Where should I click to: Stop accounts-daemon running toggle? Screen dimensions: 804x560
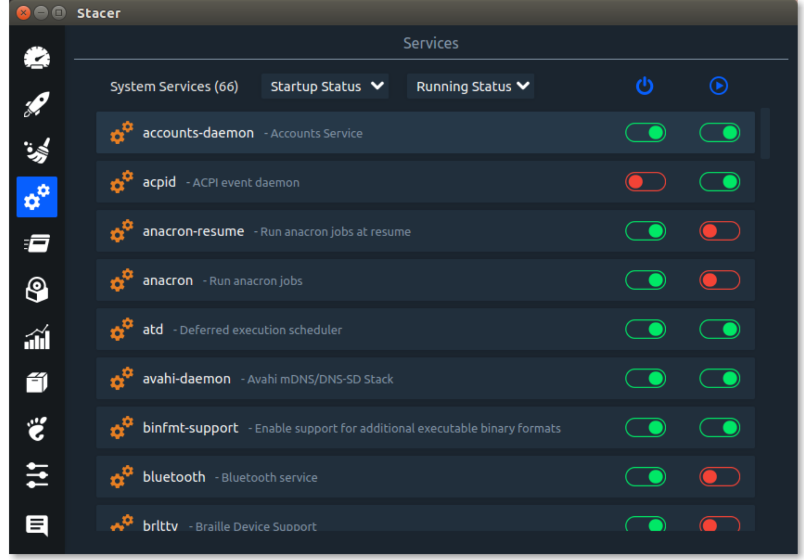[719, 132]
